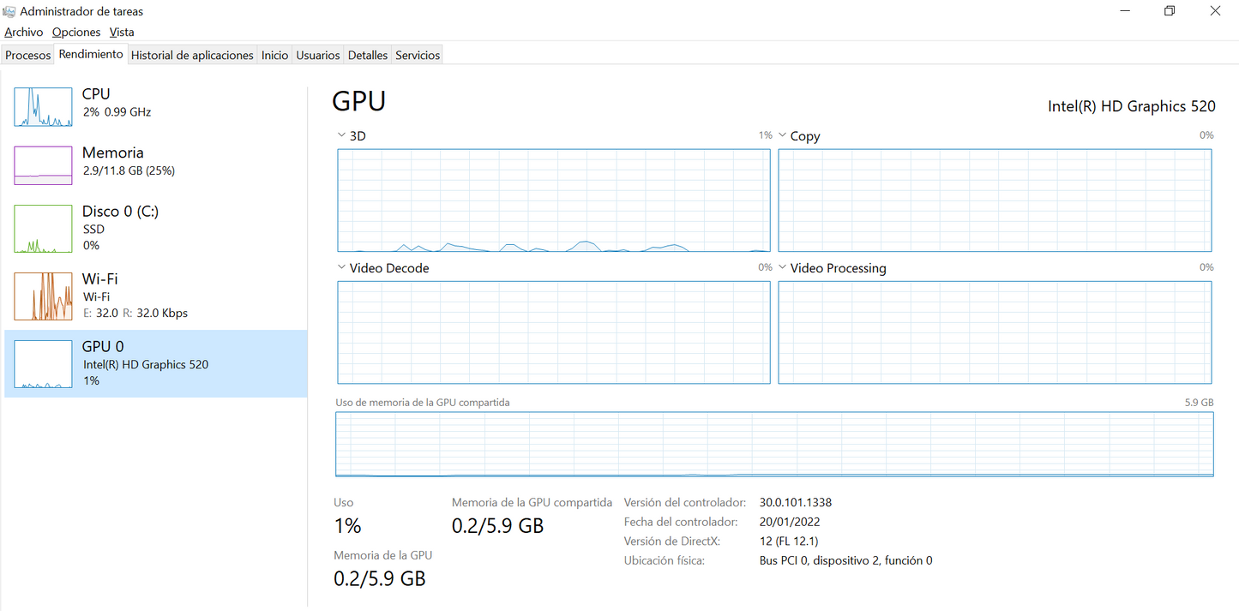Click the Task Manager app icon in title bar
Viewport: 1239px width, 616px height.
tap(9, 11)
